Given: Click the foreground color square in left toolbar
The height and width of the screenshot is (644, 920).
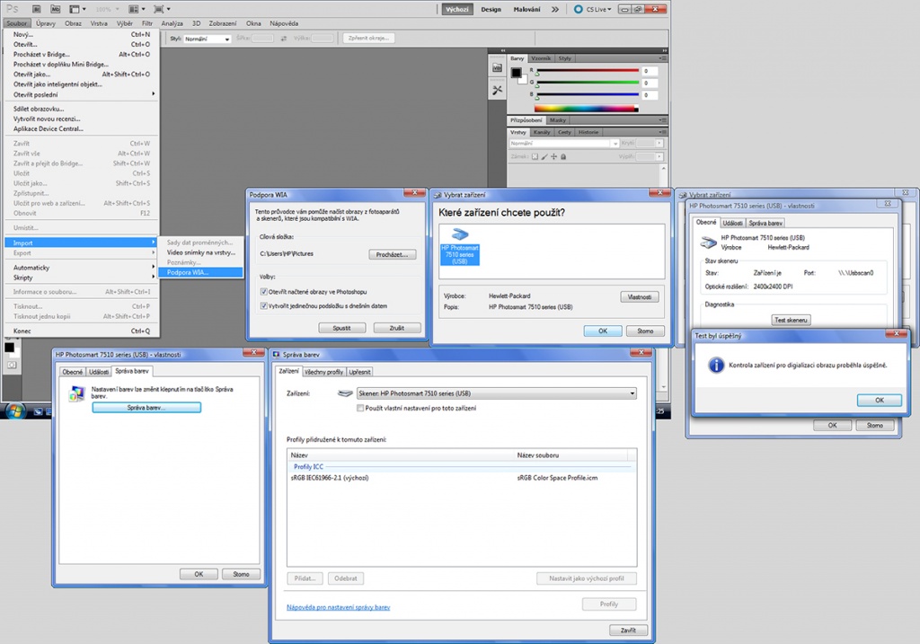Looking at the screenshot, I should (x=9, y=348).
